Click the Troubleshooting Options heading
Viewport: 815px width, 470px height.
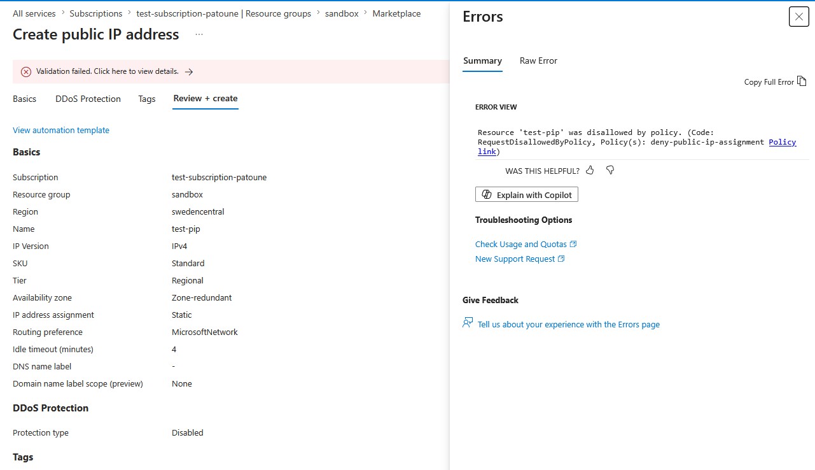(x=524, y=220)
